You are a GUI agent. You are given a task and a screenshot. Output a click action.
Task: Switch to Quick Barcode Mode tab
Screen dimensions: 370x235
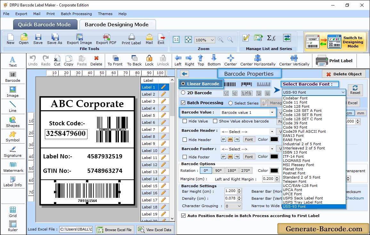coord(45,25)
